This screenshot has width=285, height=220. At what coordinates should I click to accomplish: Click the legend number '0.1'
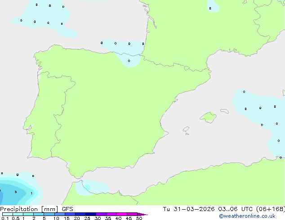pyautogui.click(x=5, y=218)
